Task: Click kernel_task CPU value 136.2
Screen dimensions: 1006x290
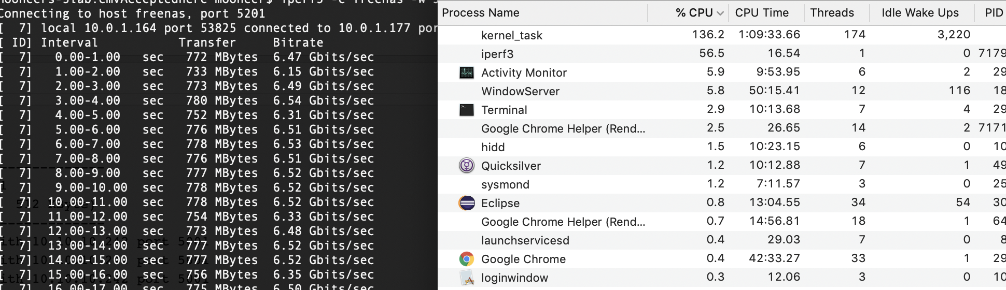Action: pyautogui.click(x=708, y=34)
